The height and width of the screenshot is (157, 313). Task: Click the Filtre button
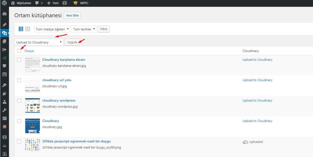pyautogui.click(x=104, y=29)
